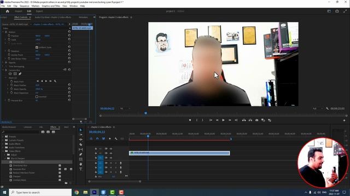
Task: Track selected mask backward
Action: coord(42,81)
